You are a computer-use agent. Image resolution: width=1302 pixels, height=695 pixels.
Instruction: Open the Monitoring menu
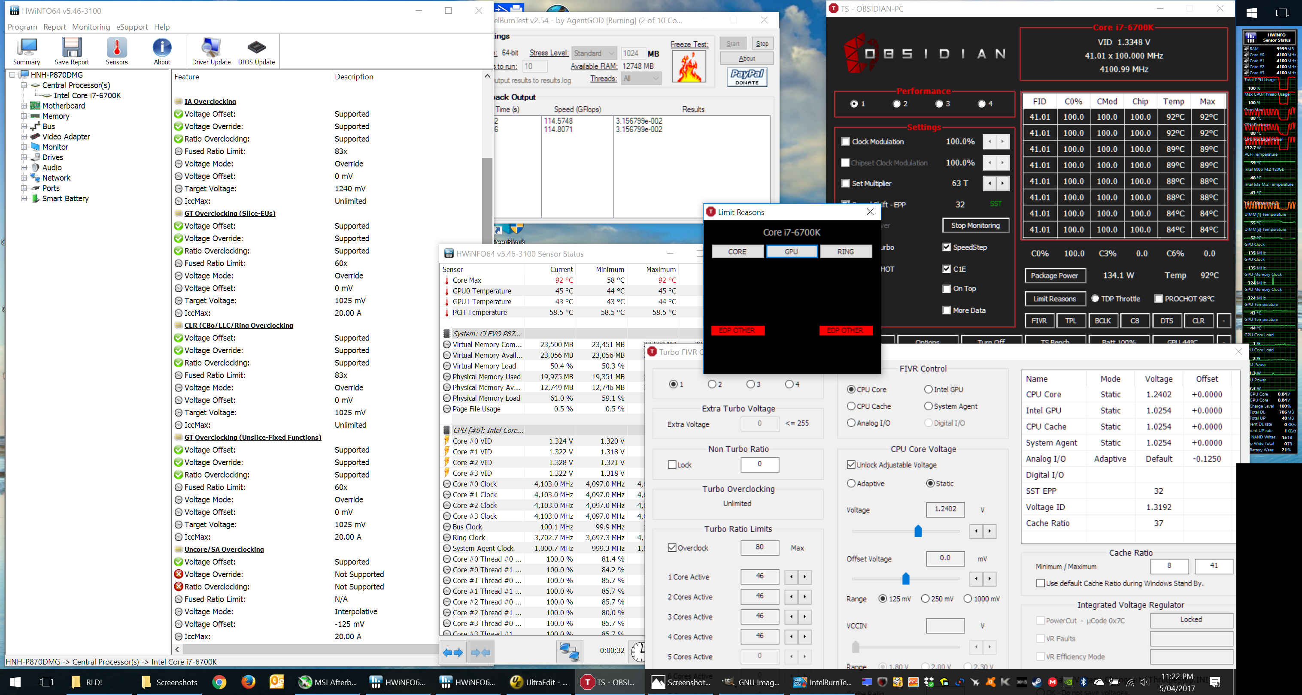coord(91,27)
